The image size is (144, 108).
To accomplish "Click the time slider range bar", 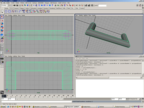I will tap(40, 99).
